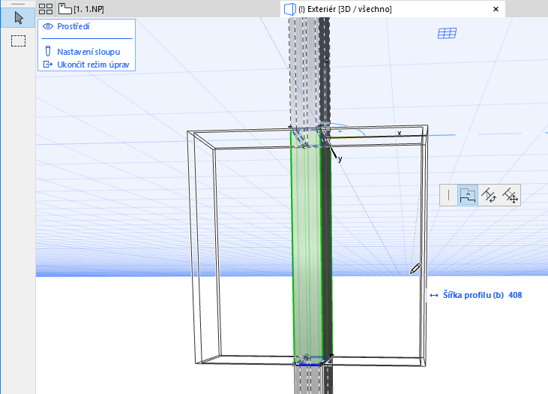Click Ukončit režim úprav to exit edit mode
Image resolution: width=548 pixels, height=394 pixels.
point(86,65)
